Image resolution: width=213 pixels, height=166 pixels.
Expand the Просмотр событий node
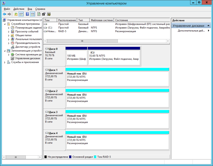9,32
